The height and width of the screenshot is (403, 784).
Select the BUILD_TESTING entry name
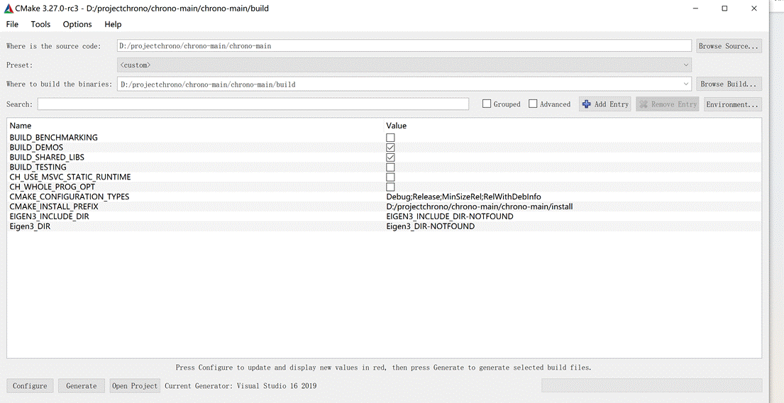point(38,167)
